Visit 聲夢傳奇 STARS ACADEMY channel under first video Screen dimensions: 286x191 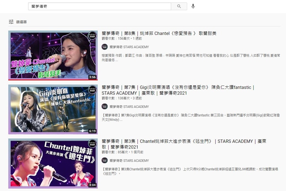point(129,47)
